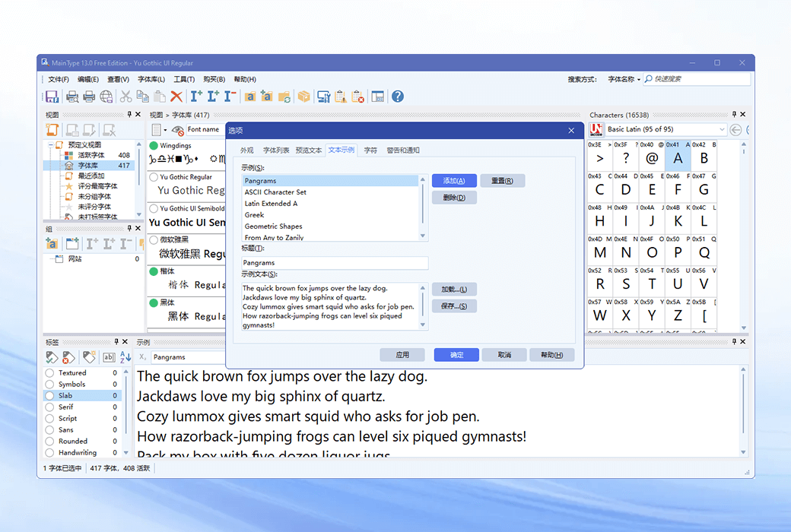Close the 选项 dialog with X
This screenshot has width=791, height=532.
tap(571, 131)
